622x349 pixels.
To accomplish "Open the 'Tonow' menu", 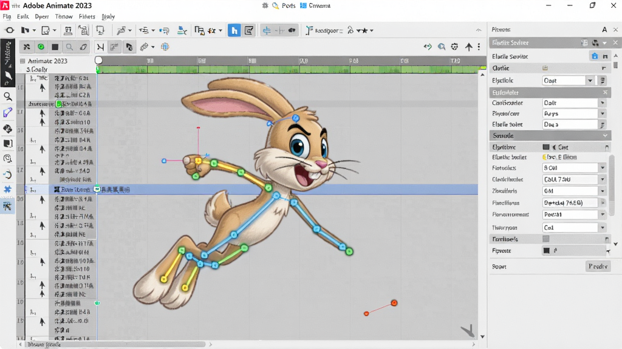I will [64, 16].
